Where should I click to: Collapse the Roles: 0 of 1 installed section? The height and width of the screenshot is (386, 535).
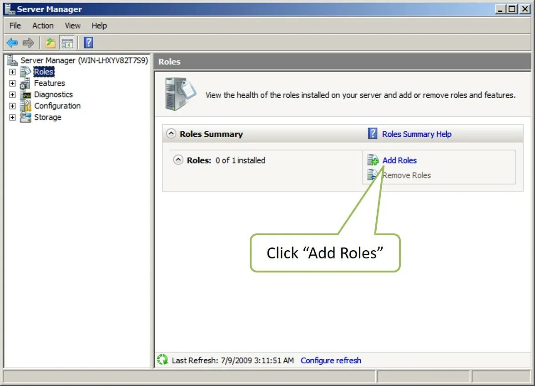(178, 160)
